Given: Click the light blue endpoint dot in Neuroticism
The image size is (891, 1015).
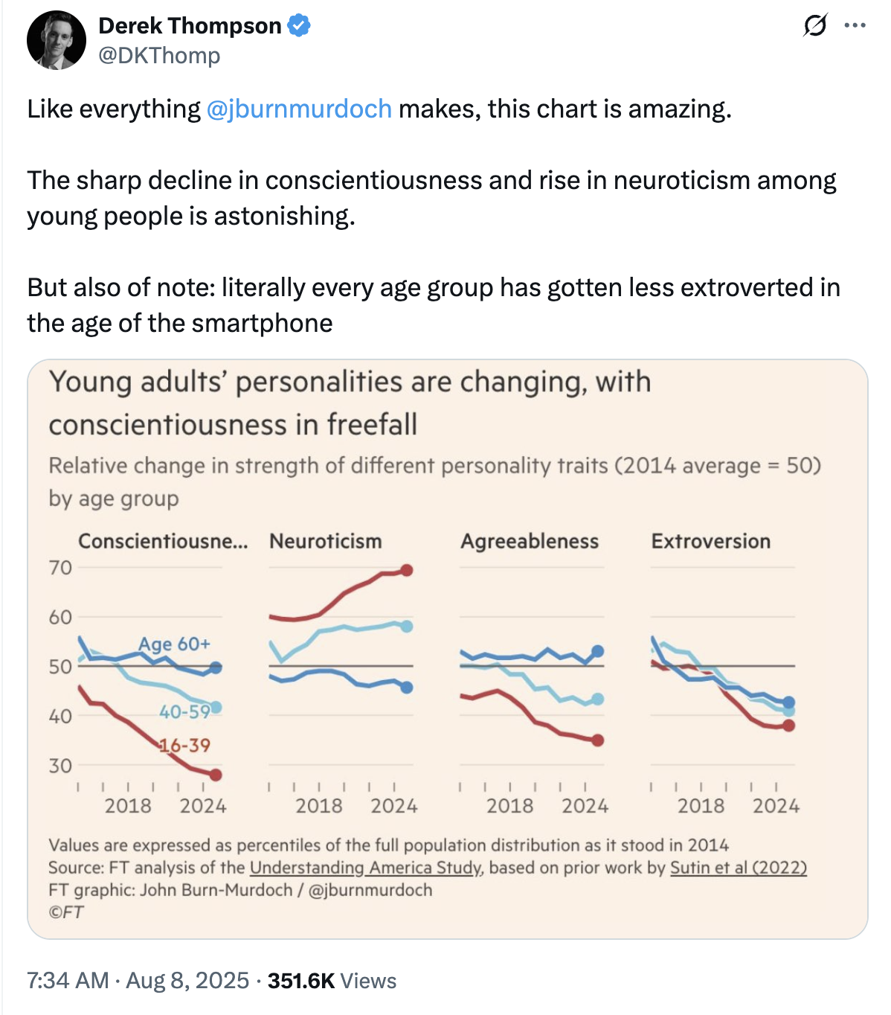Looking at the screenshot, I should point(406,627).
